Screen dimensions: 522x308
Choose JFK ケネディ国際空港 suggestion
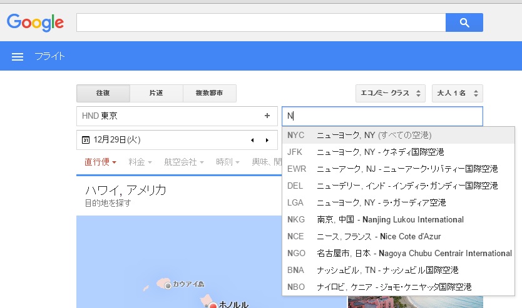pos(399,152)
